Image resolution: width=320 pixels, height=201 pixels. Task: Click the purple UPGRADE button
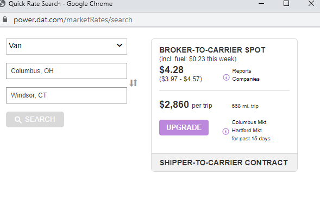(184, 127)
